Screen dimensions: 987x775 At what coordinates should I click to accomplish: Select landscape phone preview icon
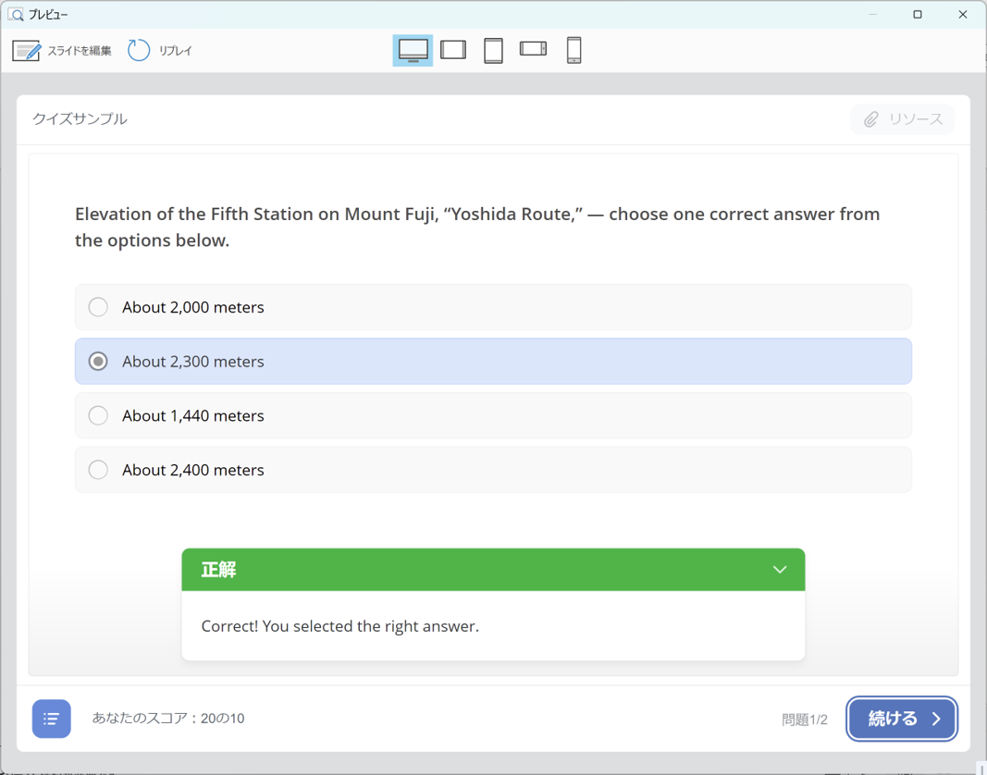[x=533, y=49]
